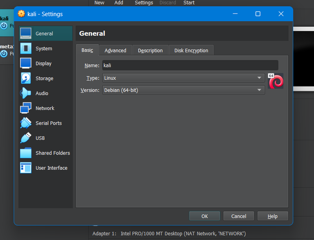Click Add in the VirtualBox Manager toolbar
The width and height of the screenshot is (314, 240).
(119, 2)
